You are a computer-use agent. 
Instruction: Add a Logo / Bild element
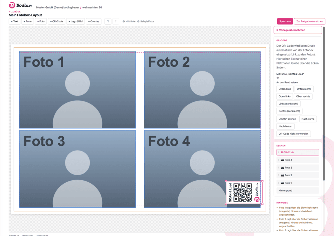(x=75, y=21)
